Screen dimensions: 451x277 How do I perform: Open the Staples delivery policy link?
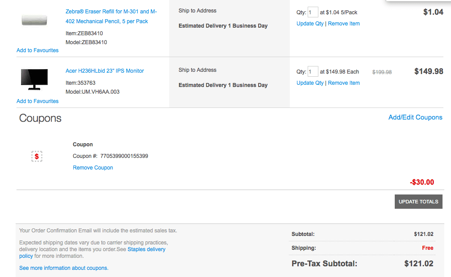click(146, 249)
